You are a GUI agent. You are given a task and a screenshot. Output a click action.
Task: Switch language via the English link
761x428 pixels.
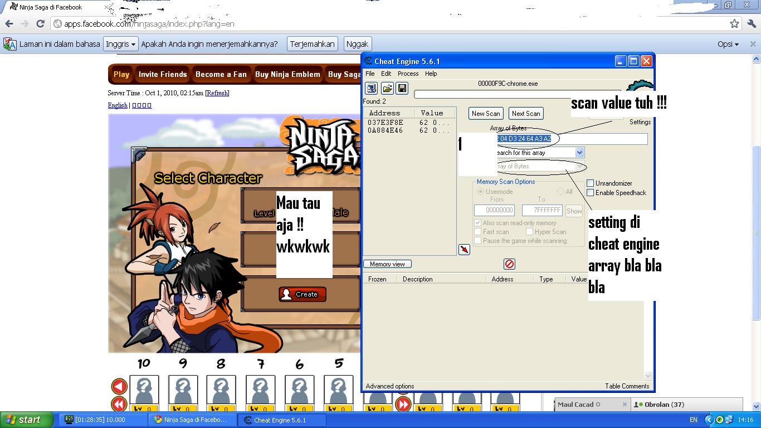coord(118,105)
